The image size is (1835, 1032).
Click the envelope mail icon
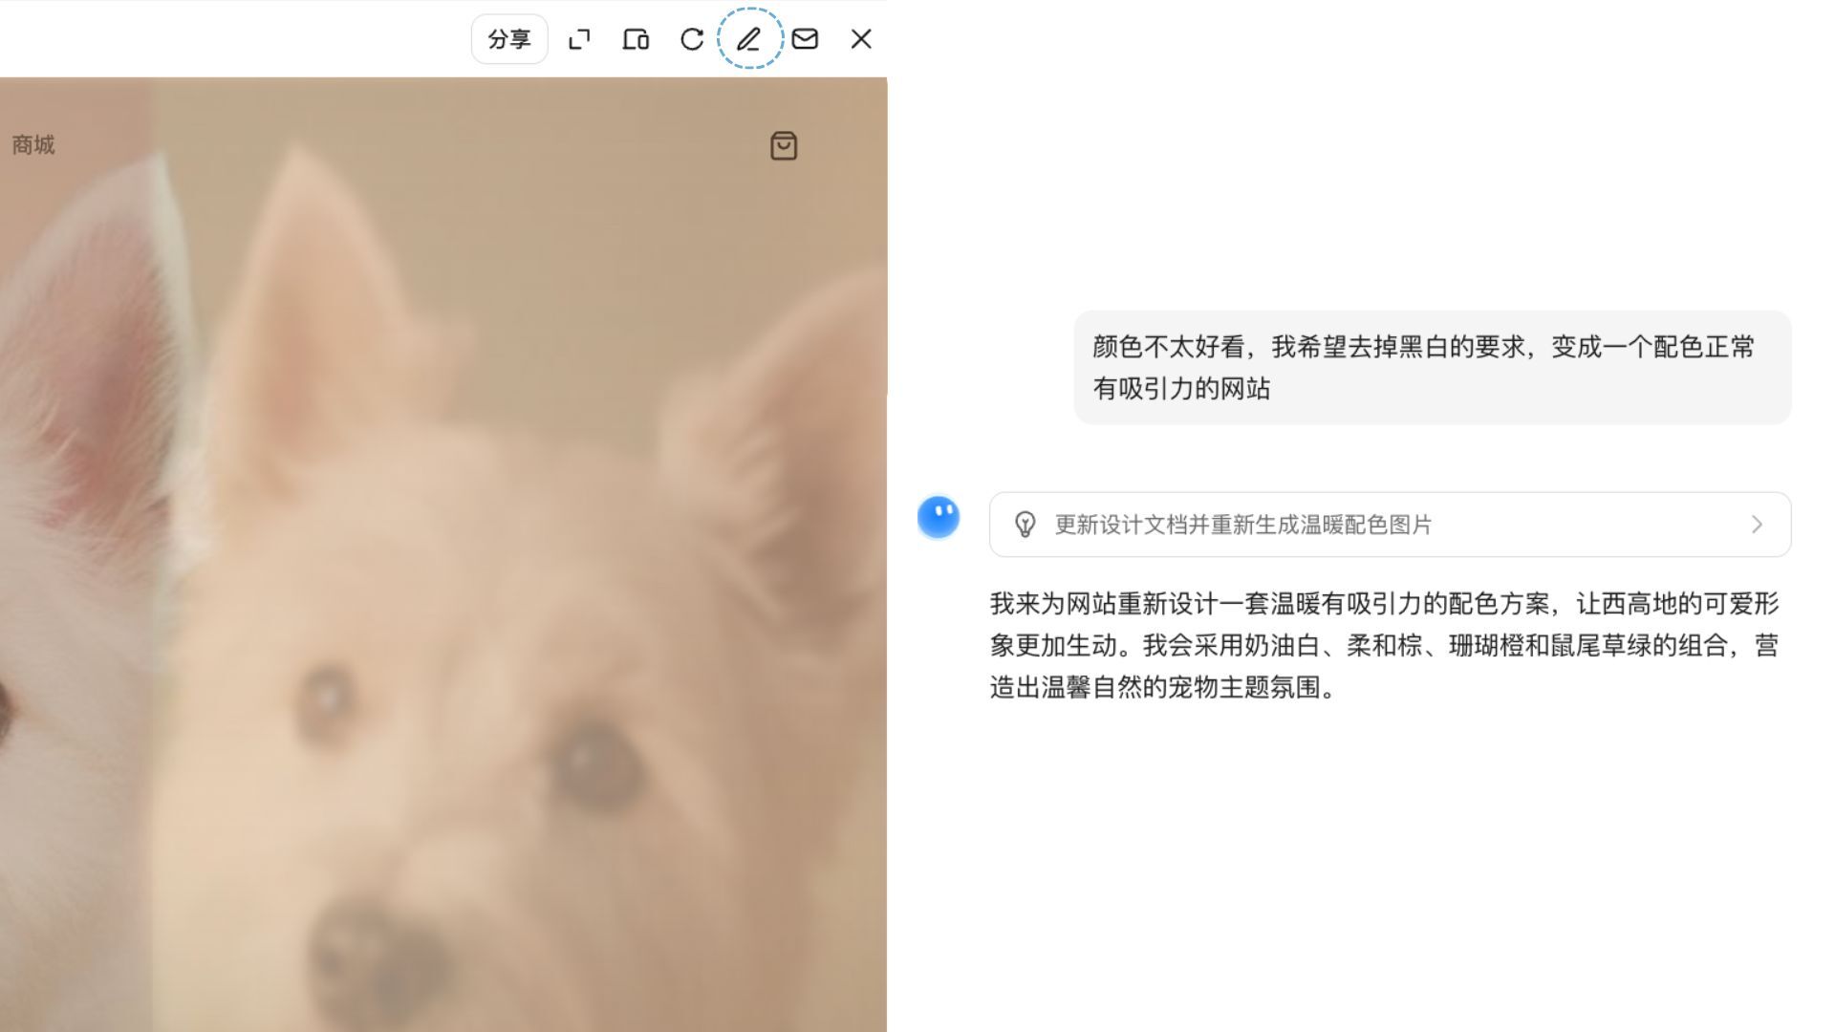click(805, 39)
